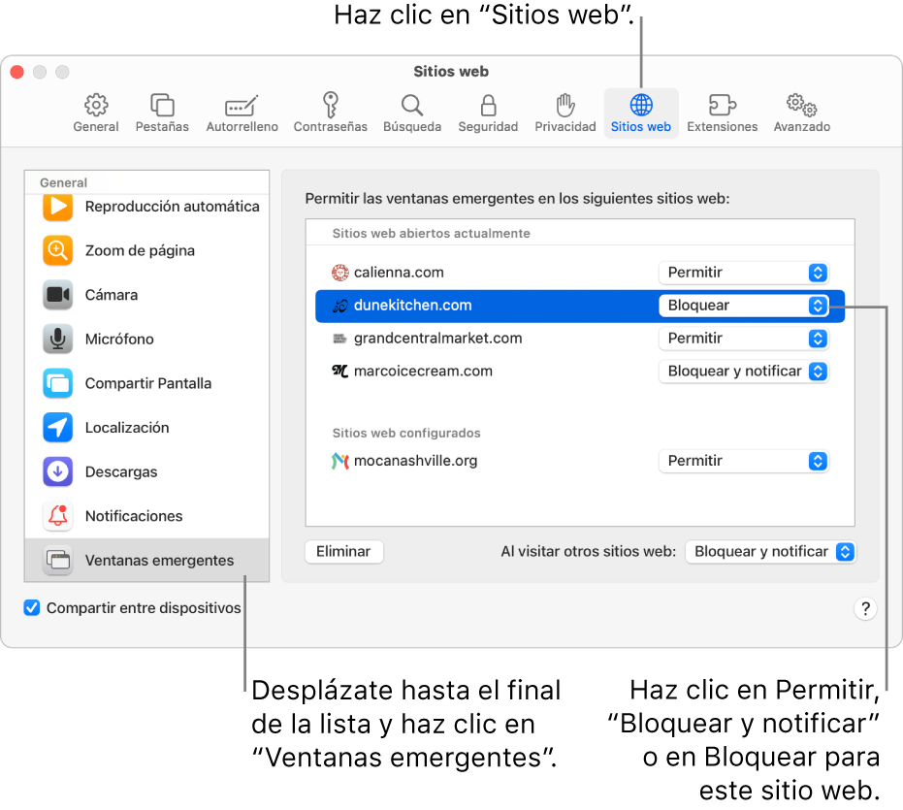The width and height of the screenshot is (903, 810).
Task: Click the help question mark button
Action: click(864, 608)
